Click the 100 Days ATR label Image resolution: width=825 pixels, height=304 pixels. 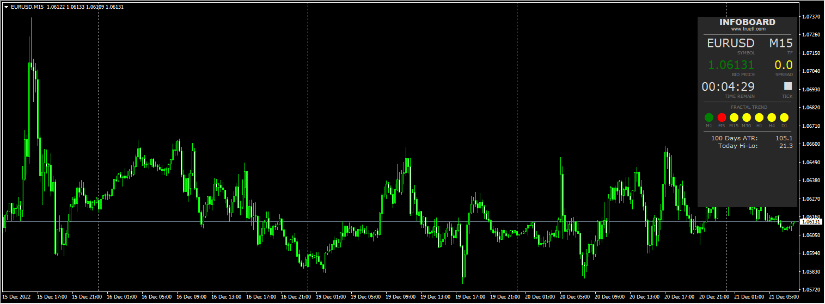point(735,138)
